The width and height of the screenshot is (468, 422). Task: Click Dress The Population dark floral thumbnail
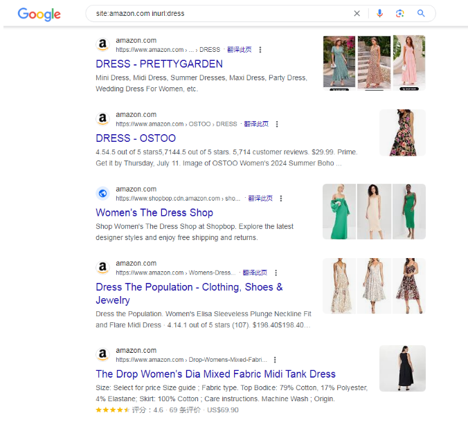409,286
